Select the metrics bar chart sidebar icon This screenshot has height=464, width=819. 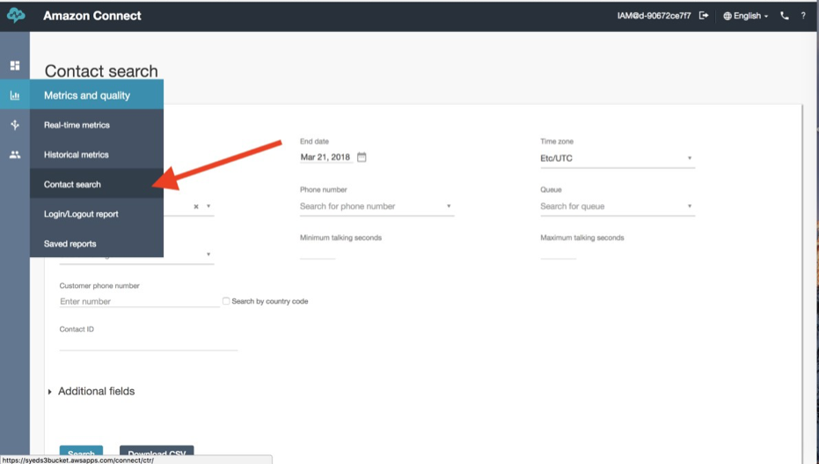pos(15,95)
